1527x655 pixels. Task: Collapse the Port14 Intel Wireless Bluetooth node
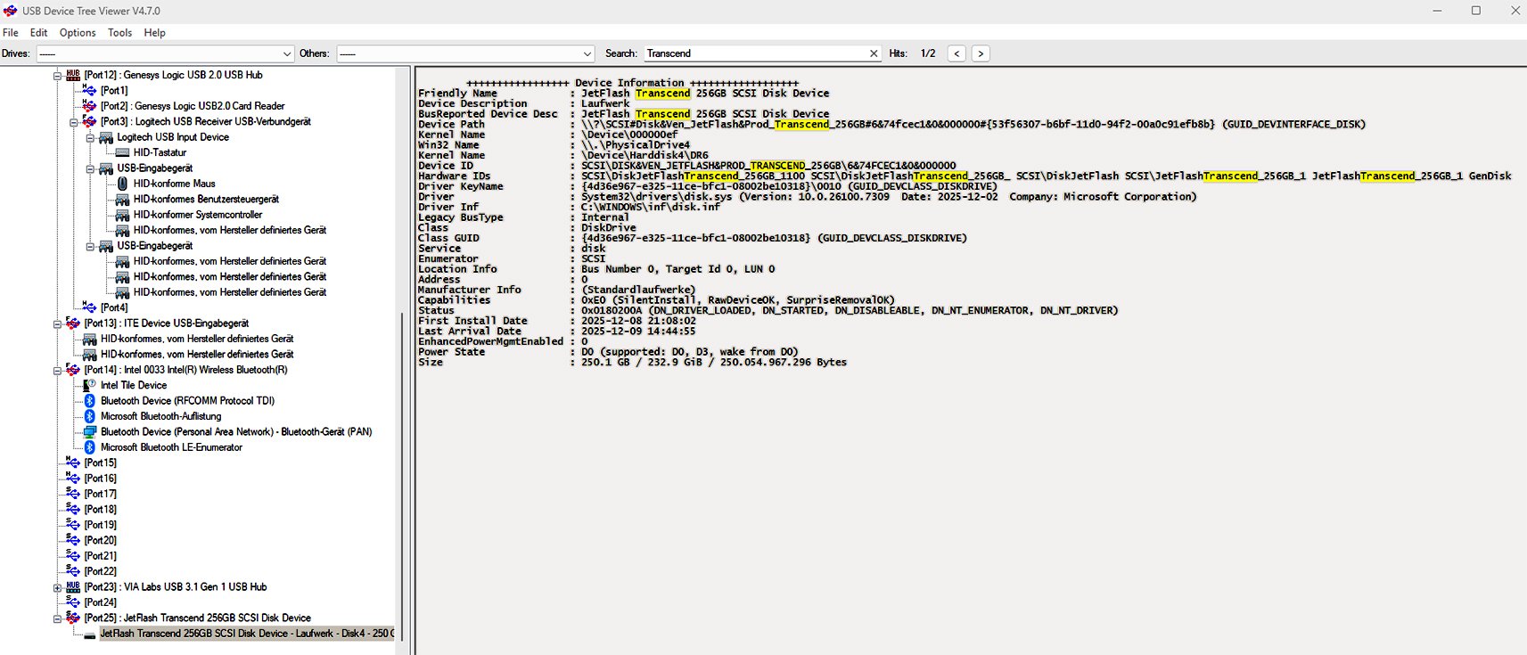click(x=57, y=371)
